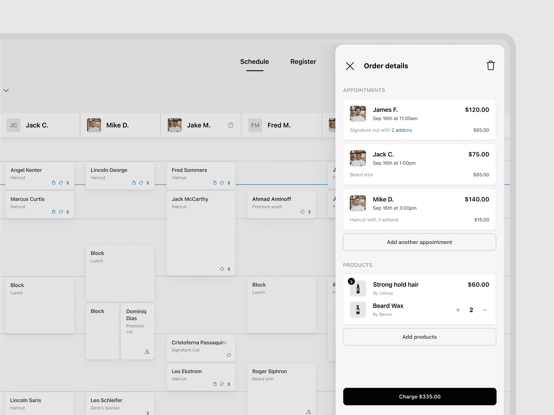This screenshot has width=554, height=415.
Task: Expand the chevron dropdown at the left edge
Action: [6, 91]
